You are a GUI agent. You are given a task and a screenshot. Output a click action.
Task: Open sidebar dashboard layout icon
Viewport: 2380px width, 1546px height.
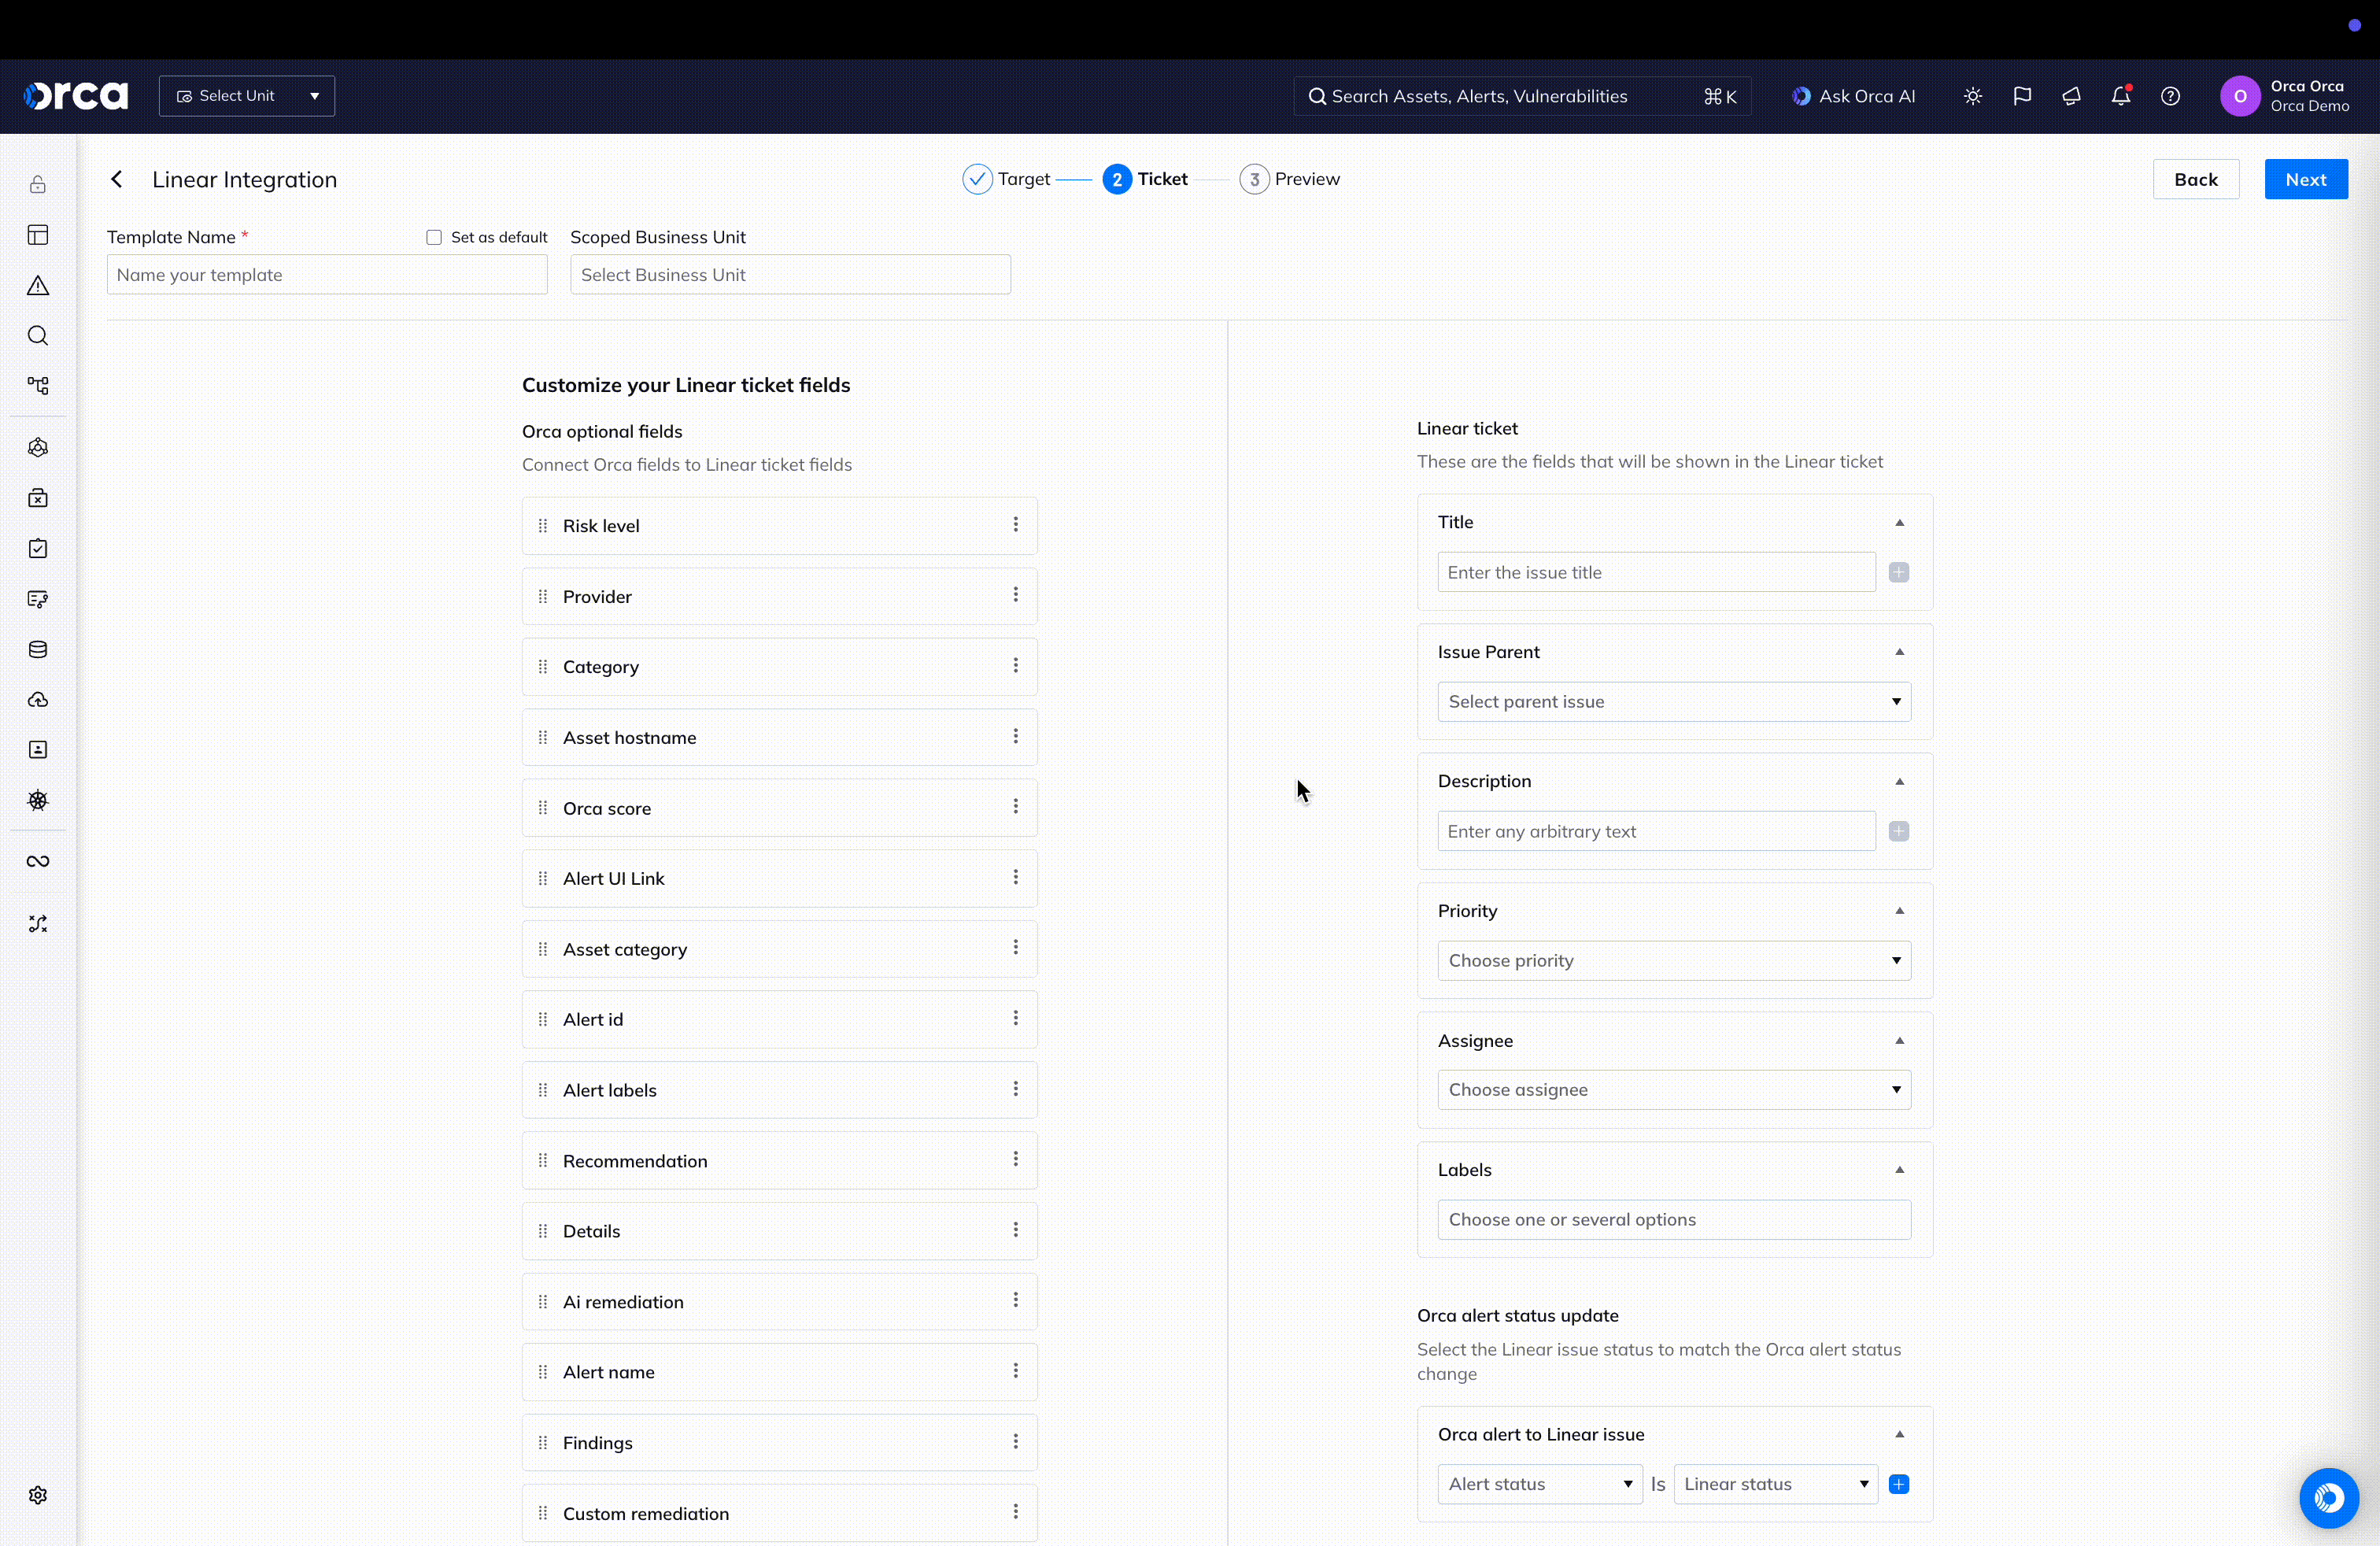(x=38, y=235)
